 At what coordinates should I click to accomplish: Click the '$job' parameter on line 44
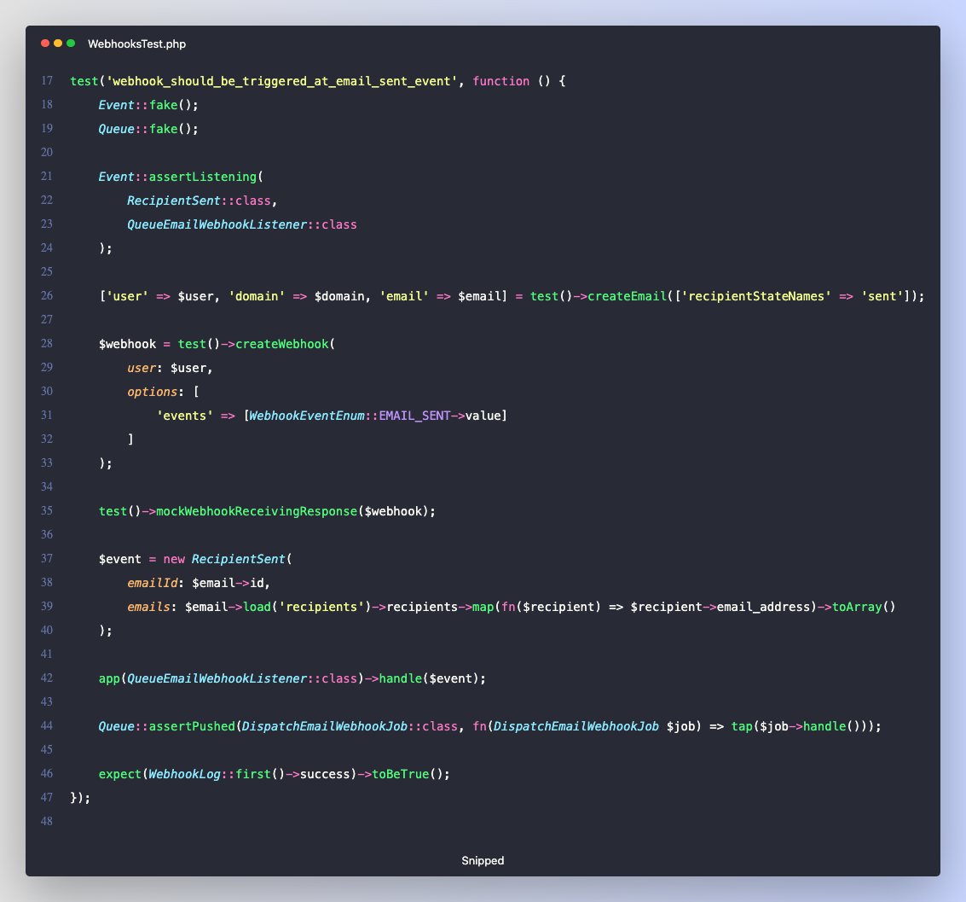coord(680,726)
